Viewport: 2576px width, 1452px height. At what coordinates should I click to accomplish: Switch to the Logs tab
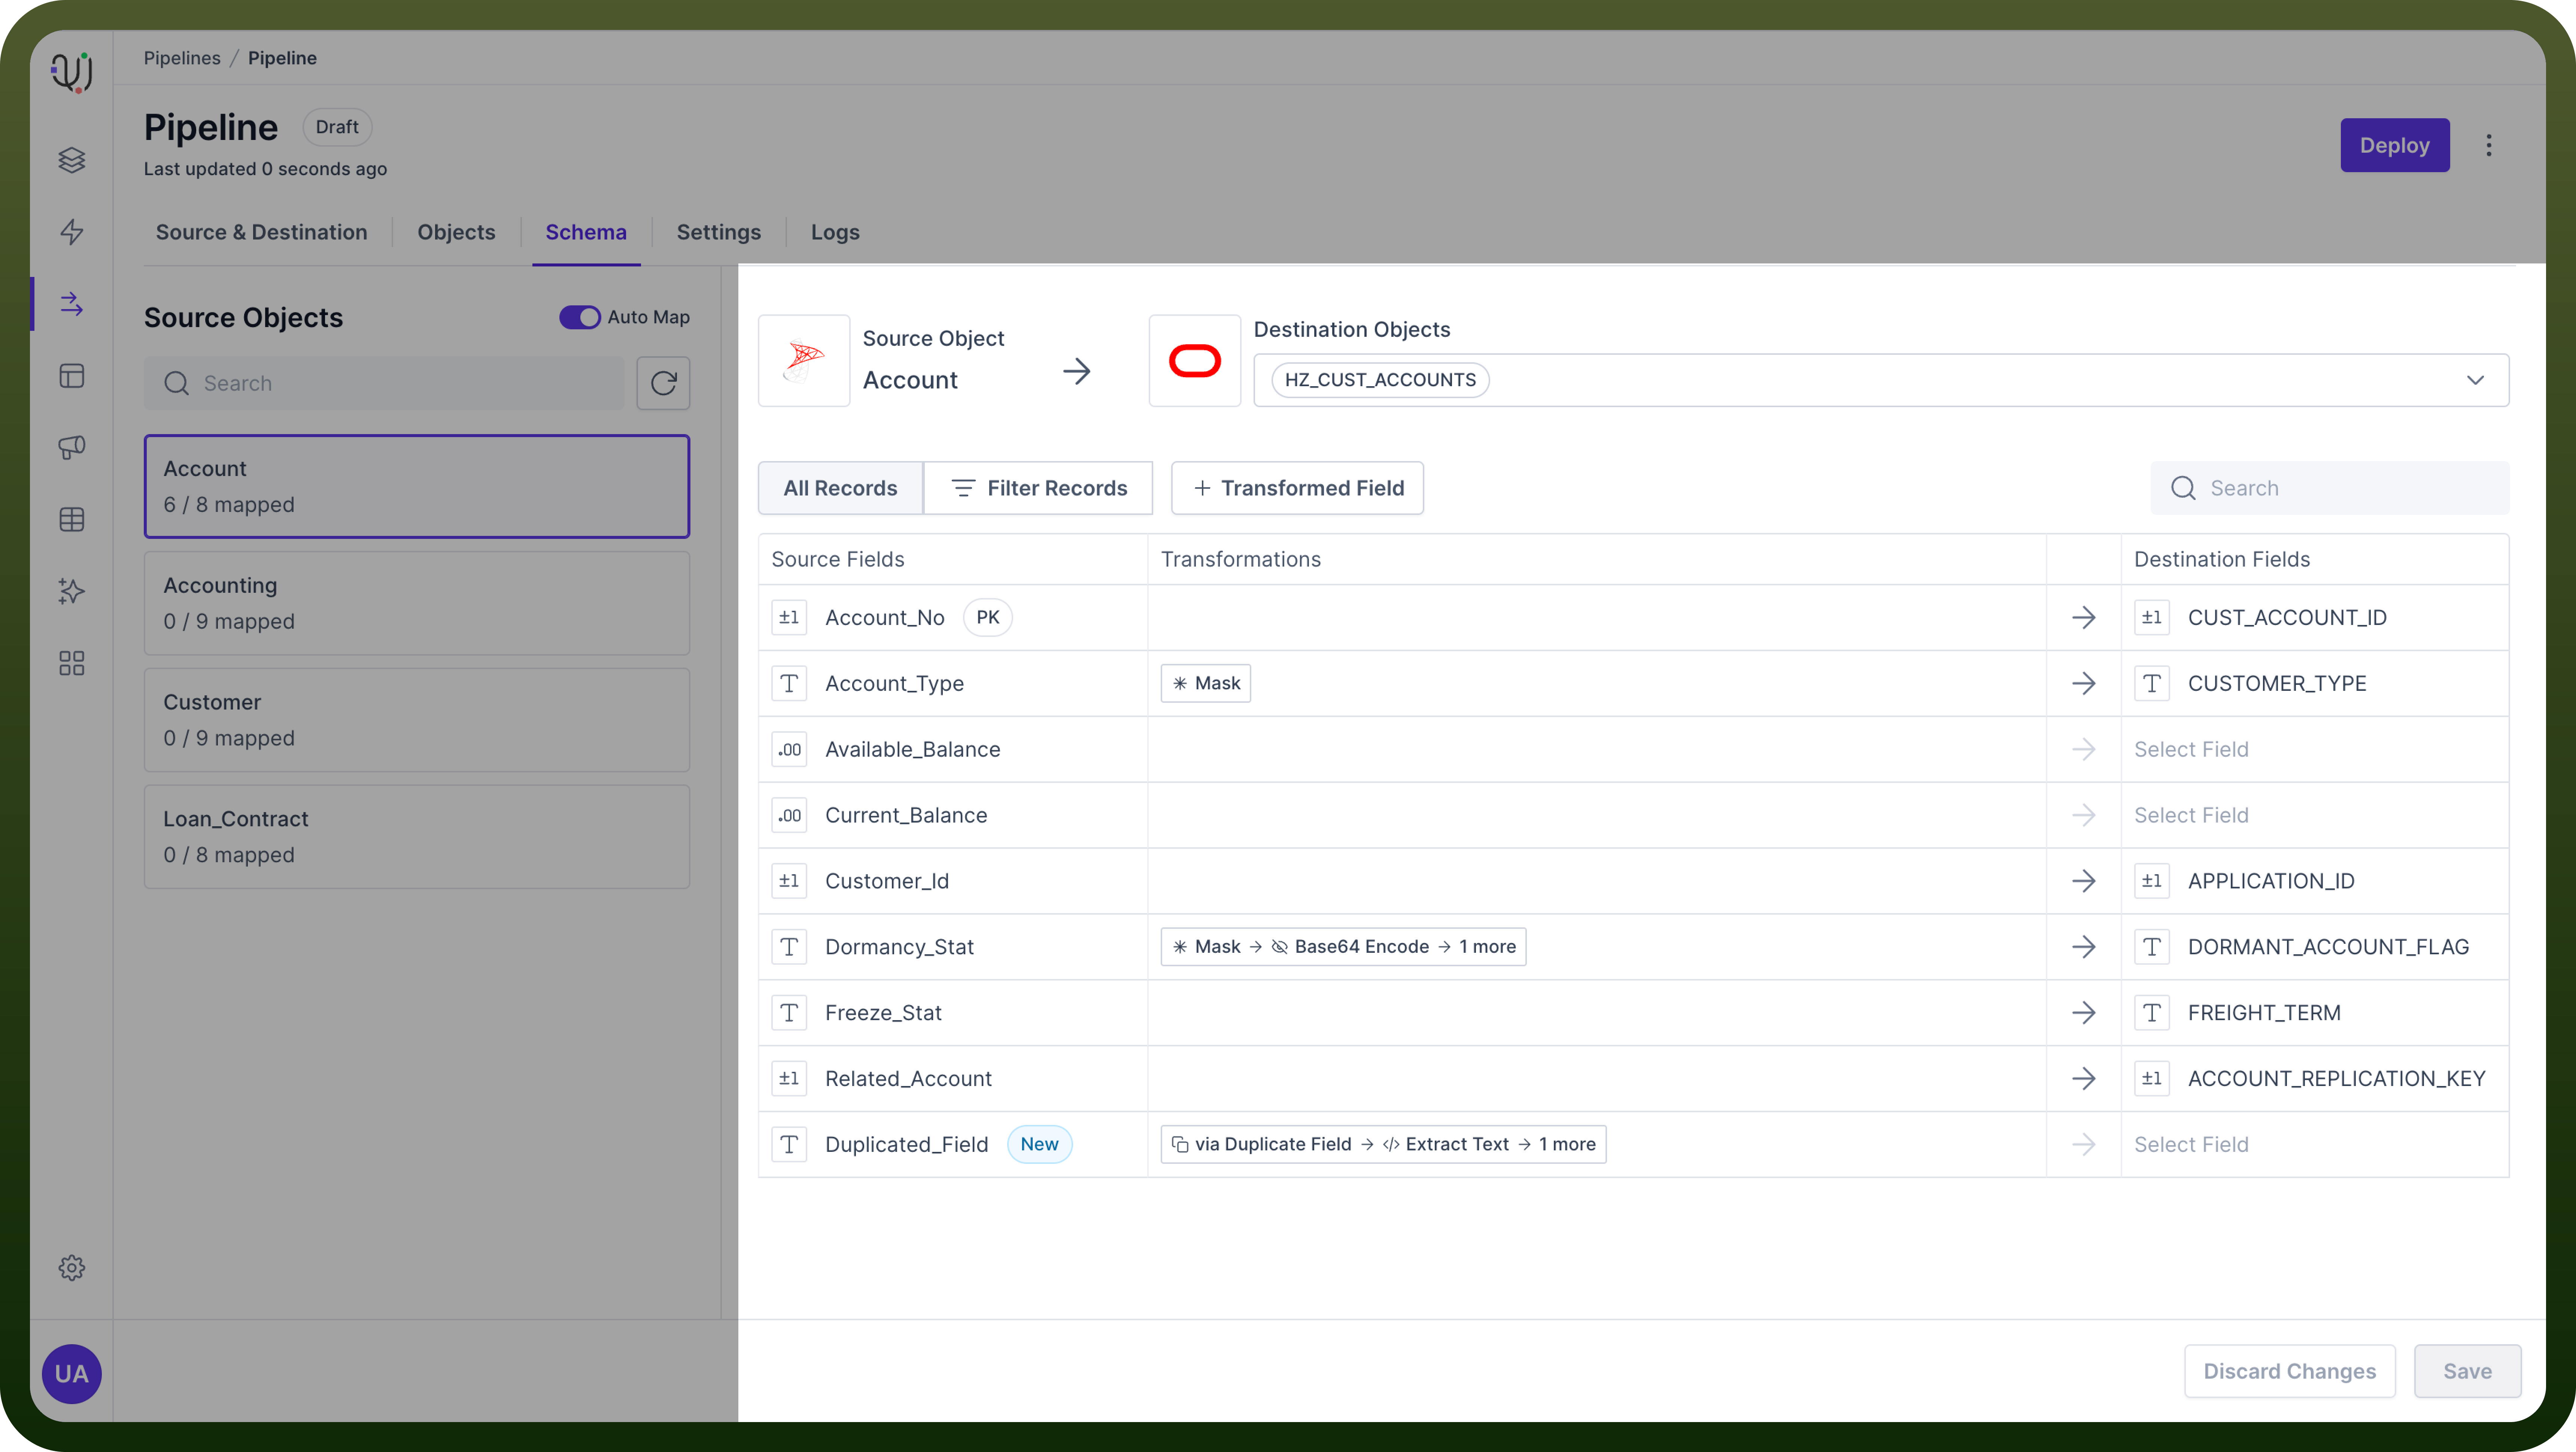click(x=835, y=232)
